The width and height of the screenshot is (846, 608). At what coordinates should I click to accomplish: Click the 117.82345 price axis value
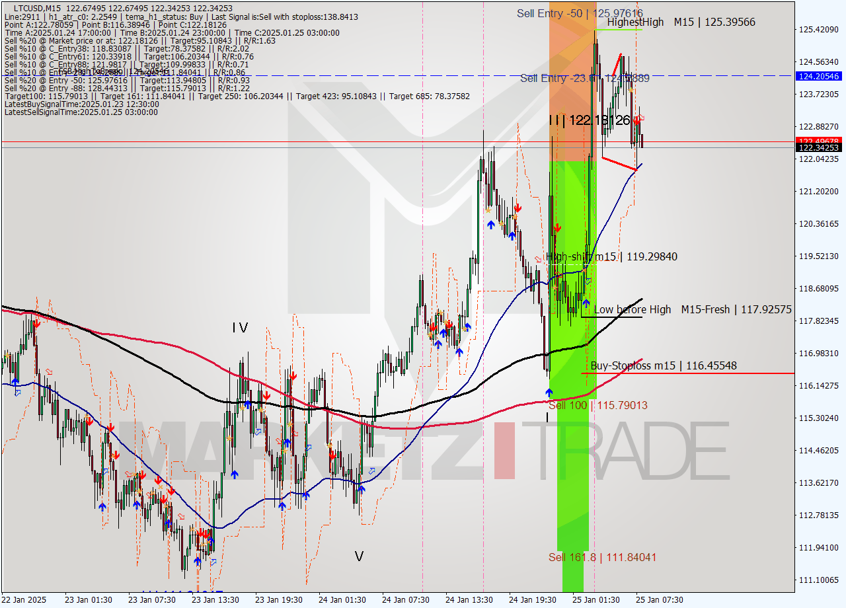pyautogui.click(x=819, y=321)
